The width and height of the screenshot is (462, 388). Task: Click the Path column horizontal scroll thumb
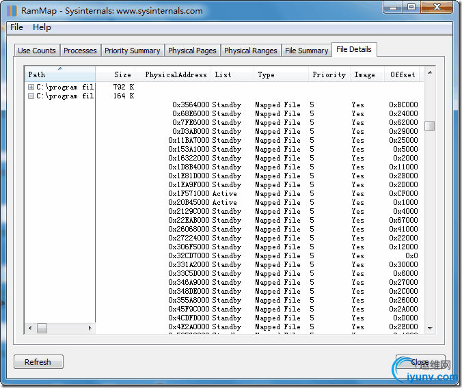pos(42,328)
